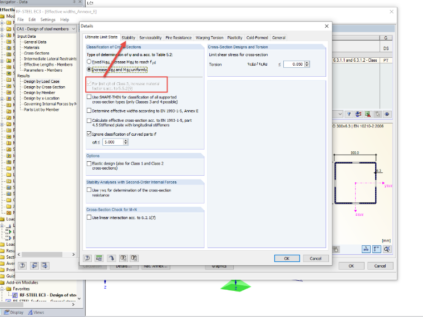Expand the Favorites folder tree node
The image size is (423, 317).
tap(2, 289)
